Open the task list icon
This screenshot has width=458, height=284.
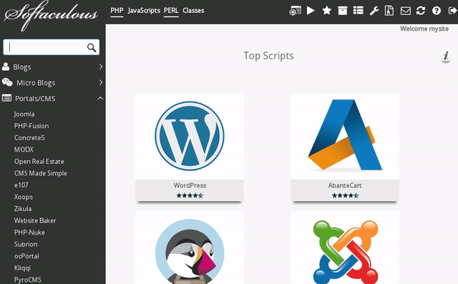(358, 11)
